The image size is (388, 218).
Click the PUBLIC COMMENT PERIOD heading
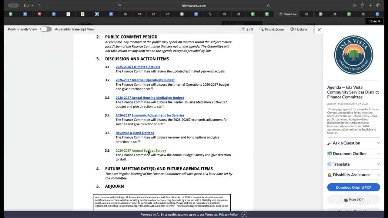(131, 37)
